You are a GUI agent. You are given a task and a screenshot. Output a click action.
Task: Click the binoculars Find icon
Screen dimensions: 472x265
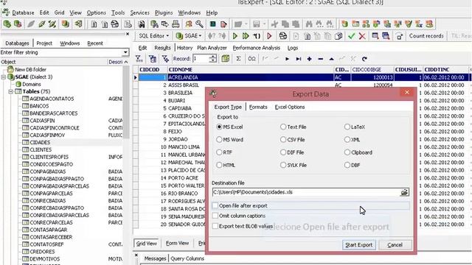(309, 24)
